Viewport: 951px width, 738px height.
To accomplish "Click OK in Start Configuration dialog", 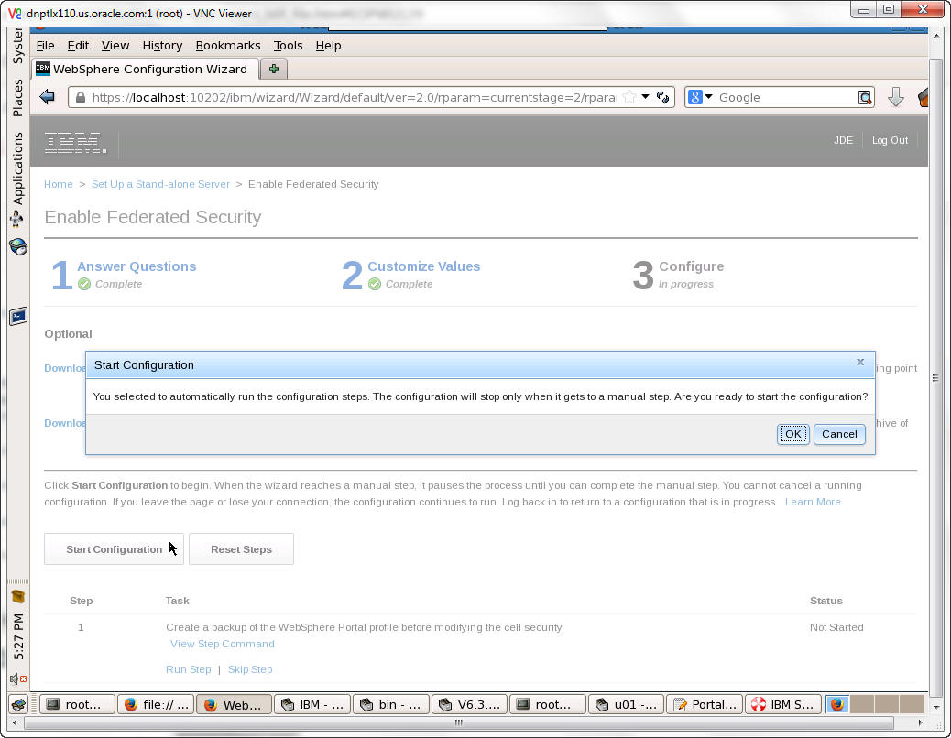I will click(x=792, y=434).
